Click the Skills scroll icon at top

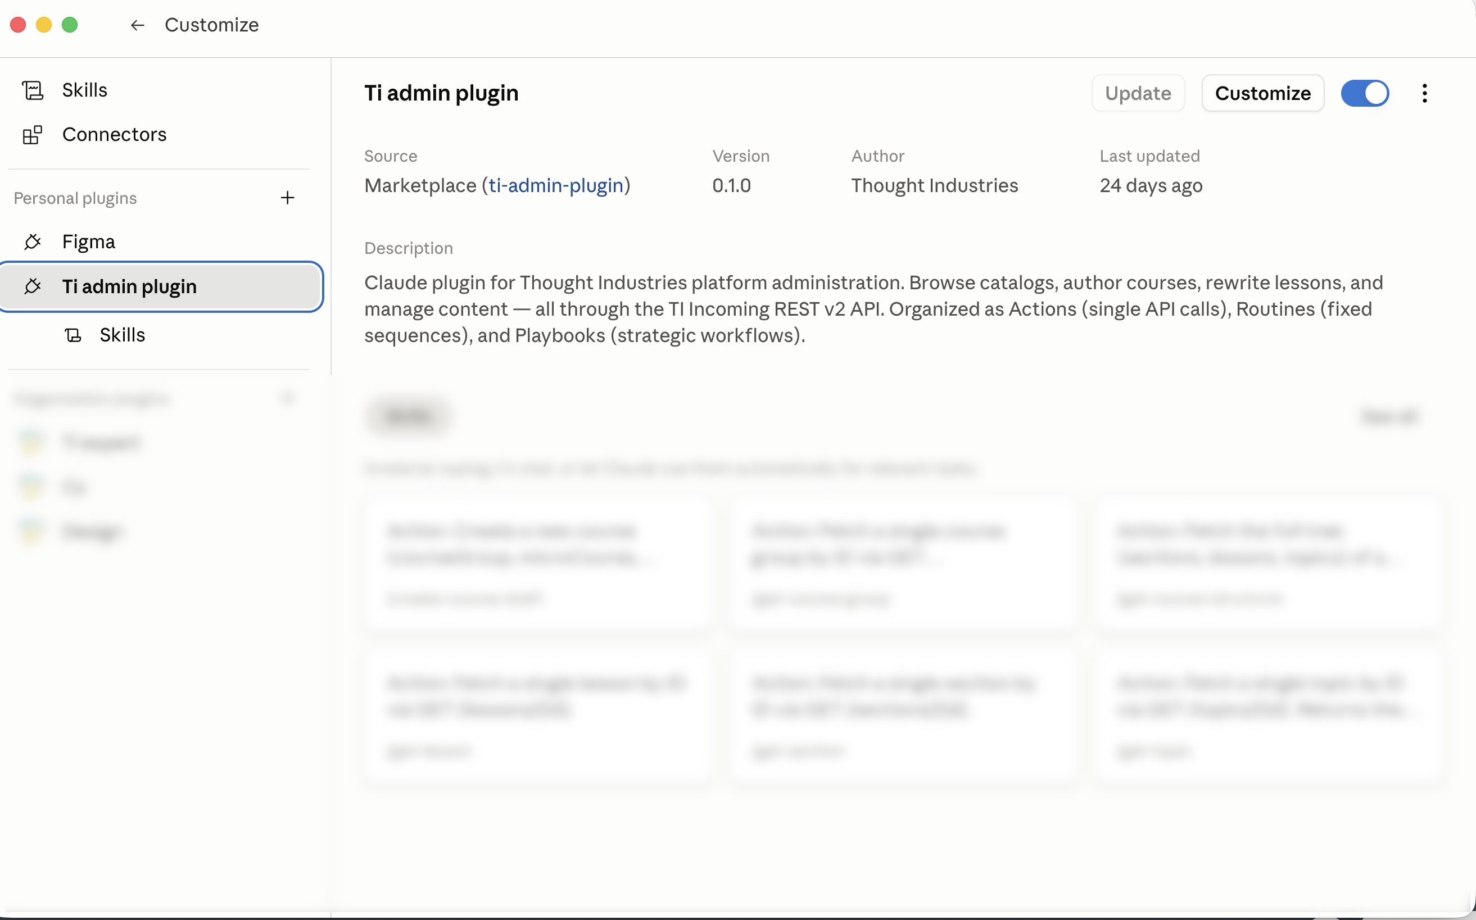coord(33,90)
